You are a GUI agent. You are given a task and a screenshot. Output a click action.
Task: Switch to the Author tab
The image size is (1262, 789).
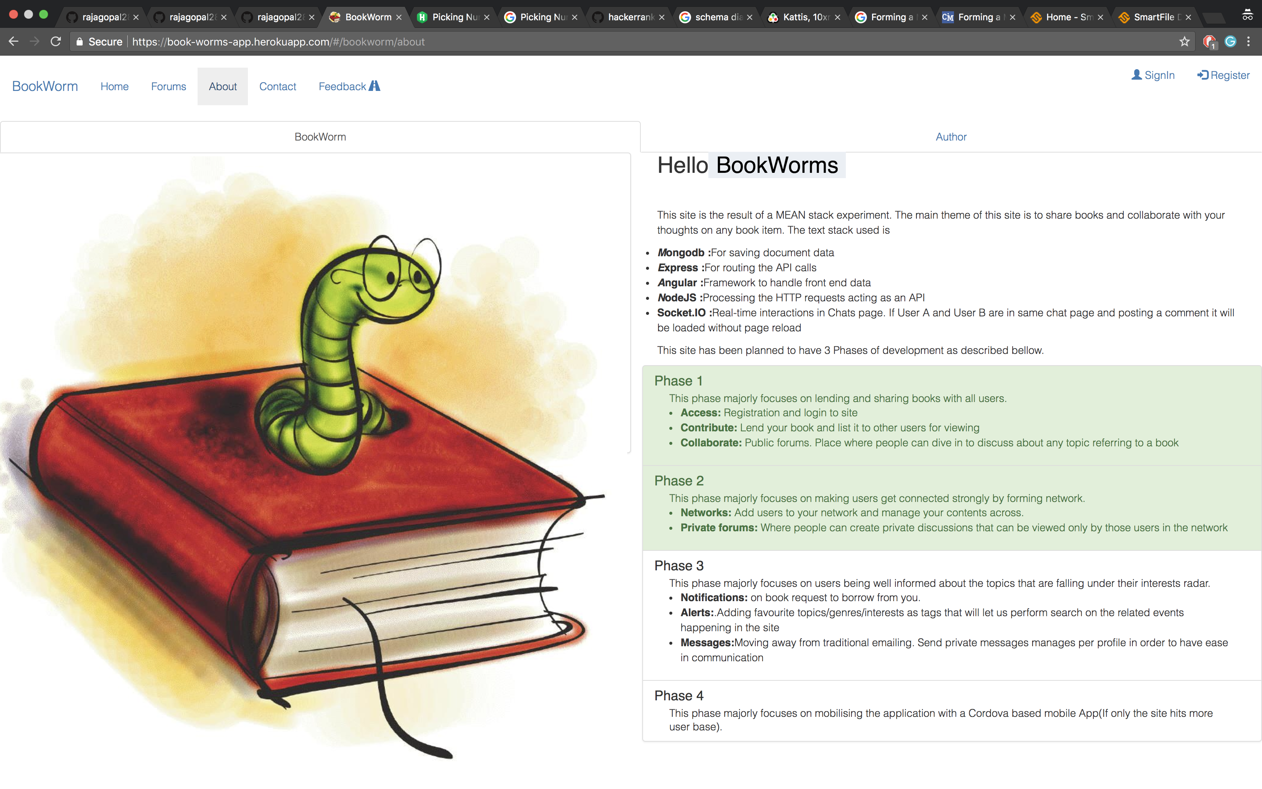[950, 137]
